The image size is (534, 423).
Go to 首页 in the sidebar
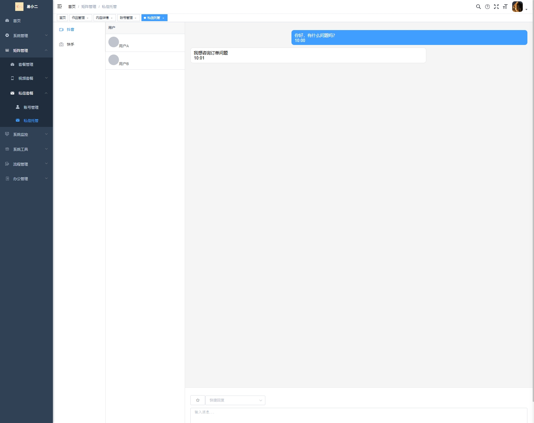click(x=17, y=21)
